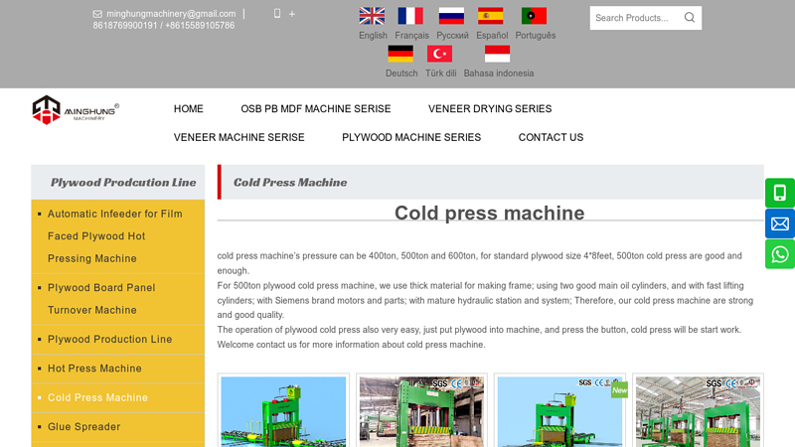795x447 pixels.
Task: Open the first cold press product thumbnail
Action: click(283, 411)
